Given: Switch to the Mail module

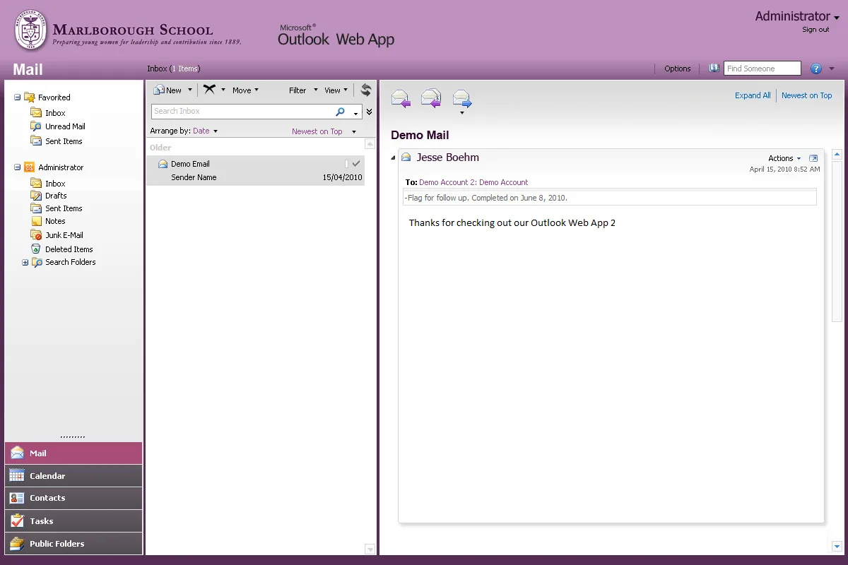Looking at the screenshot, I should pyautogui.click(x=73, y=453).
